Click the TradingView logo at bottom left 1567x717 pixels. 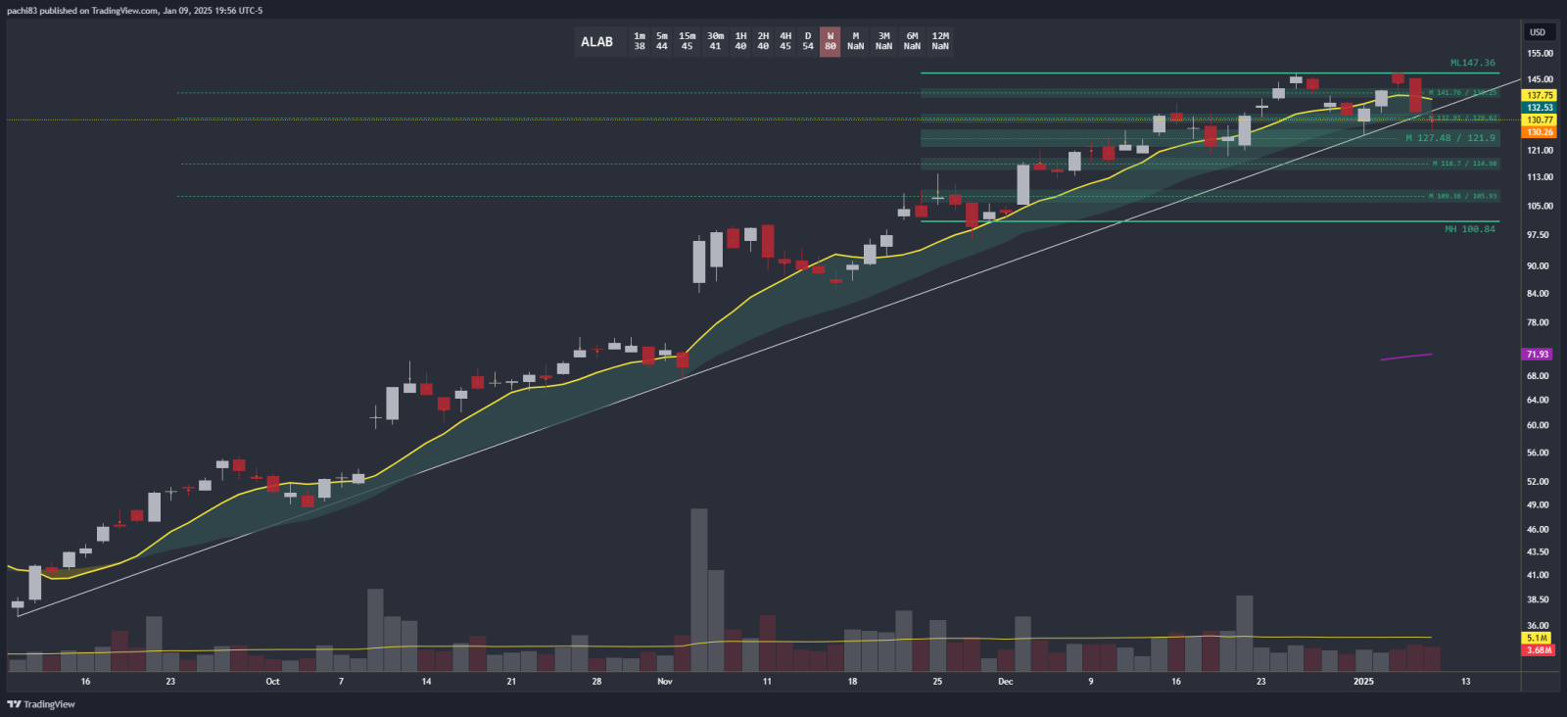[41, 704]
